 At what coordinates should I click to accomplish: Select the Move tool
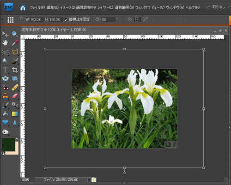click(x=5, y=34)
